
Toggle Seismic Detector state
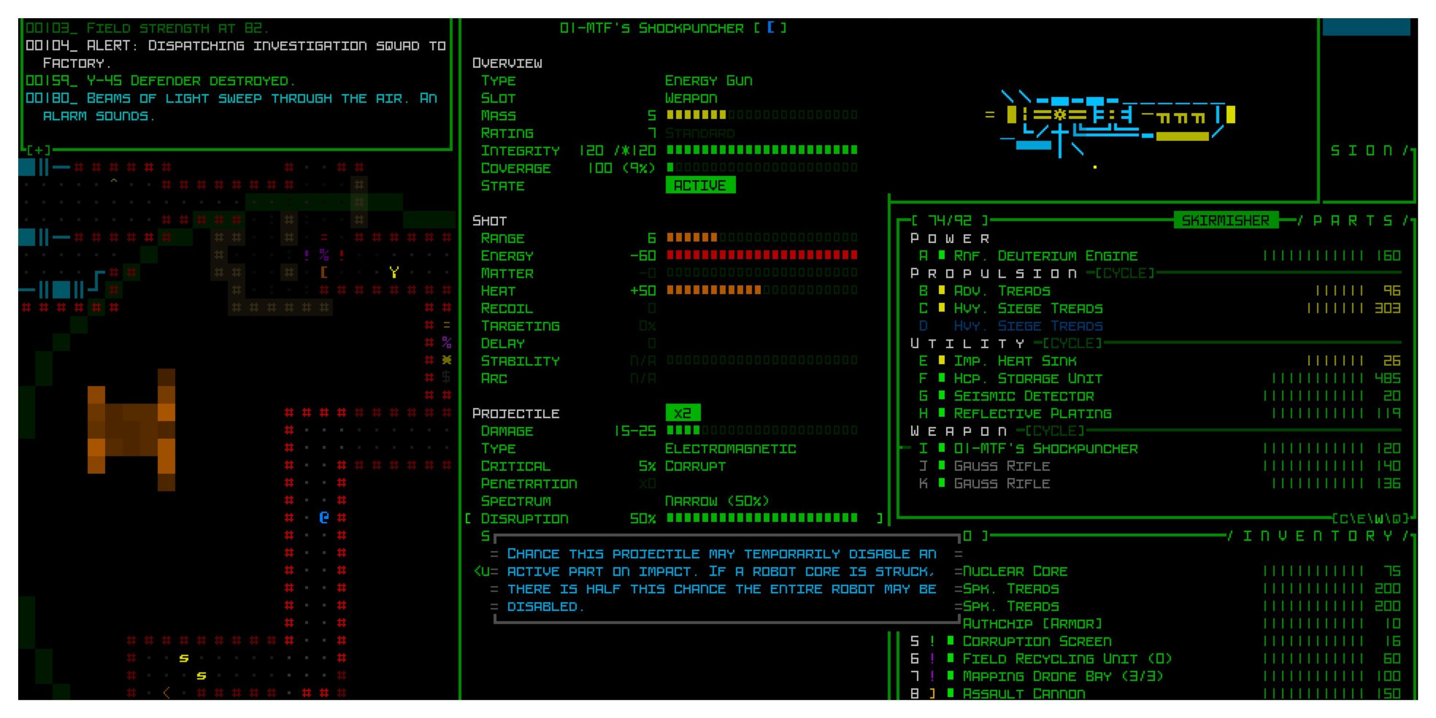[942, 396]
